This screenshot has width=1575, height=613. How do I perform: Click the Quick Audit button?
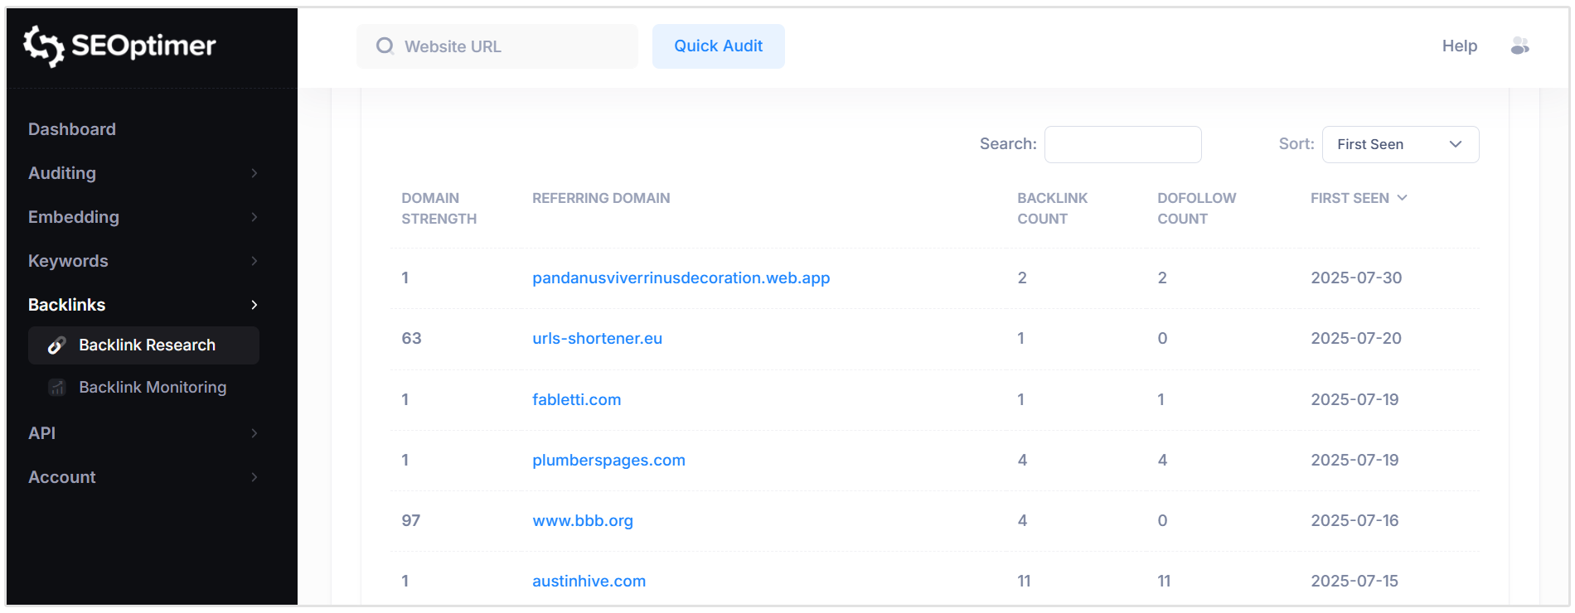click(x=718, y=46)
